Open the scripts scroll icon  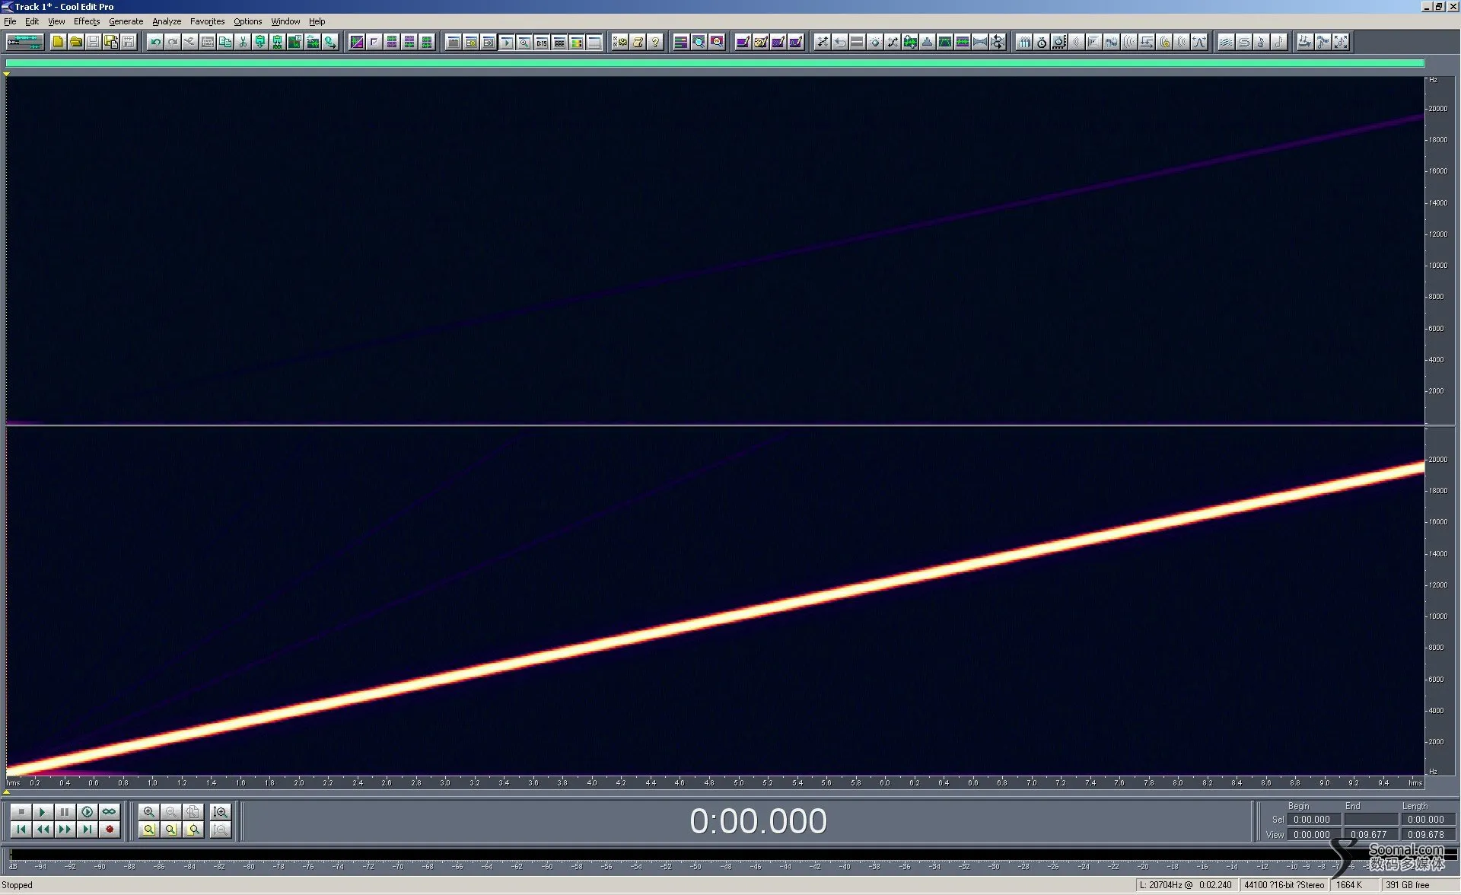638,42
